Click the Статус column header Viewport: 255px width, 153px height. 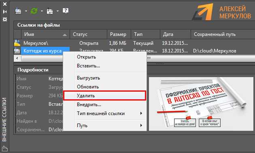[x=89, y=34]
